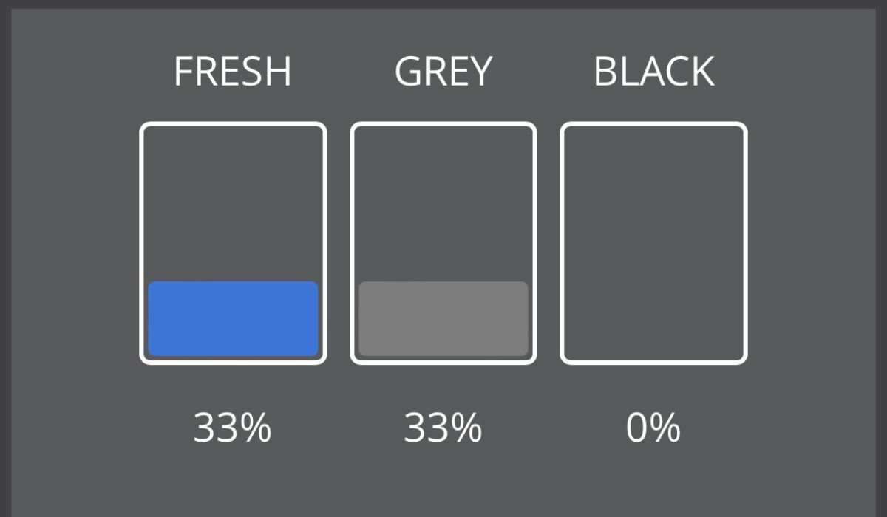Image resolution: width=887 pixels, height=517 pixels.
Task: Select the BLACK tank label
Action: [654, 72]
